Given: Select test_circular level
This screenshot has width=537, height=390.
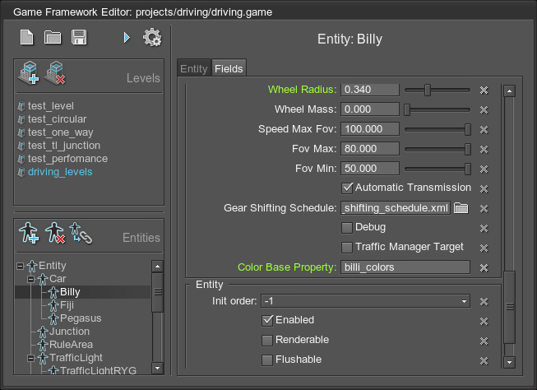Looking at the screenshot, I should pyautogui.click(x=58, y=119).
